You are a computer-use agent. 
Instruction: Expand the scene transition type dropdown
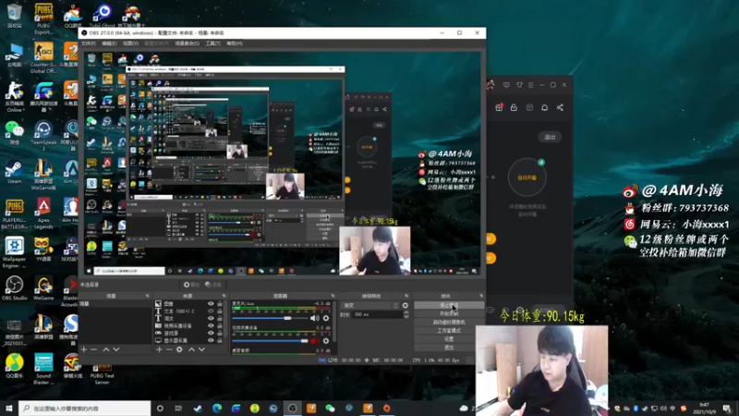point(371,306)
